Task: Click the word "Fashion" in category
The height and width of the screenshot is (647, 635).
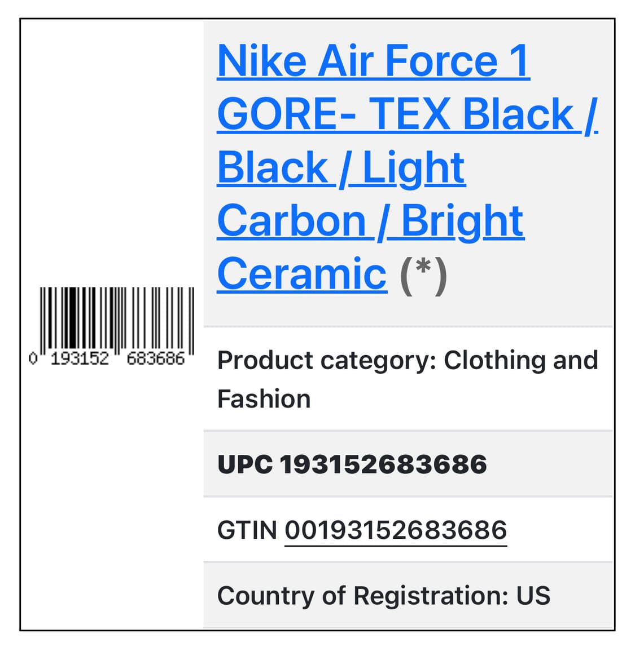Action: pyautogui.click(x=264, y=399)
